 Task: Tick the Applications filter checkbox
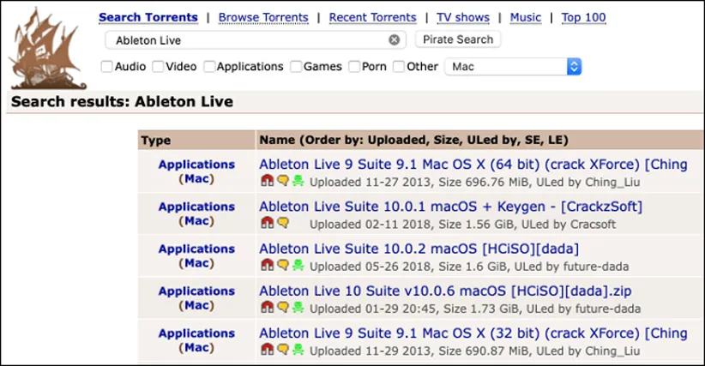(209, 67)
